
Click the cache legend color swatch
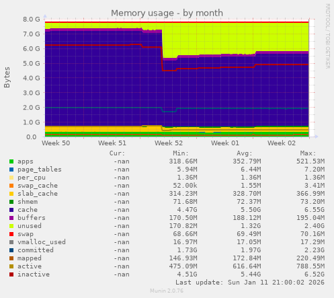[11, 210]
